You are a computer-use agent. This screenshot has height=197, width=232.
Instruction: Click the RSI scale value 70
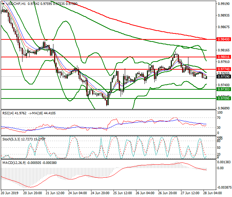(219, 118)
